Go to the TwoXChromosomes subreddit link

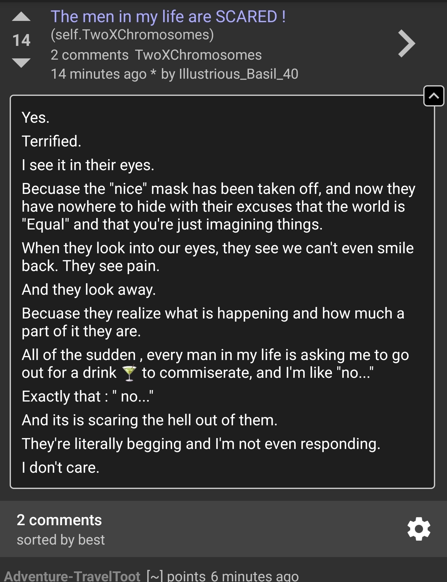click(198, 55)
